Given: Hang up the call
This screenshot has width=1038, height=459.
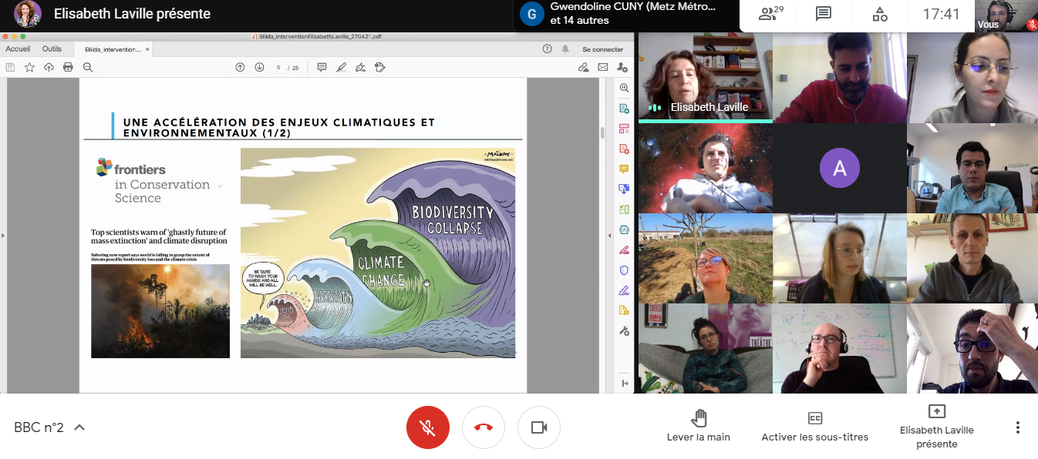Looking at the screenshot, I should coord(484,427).
